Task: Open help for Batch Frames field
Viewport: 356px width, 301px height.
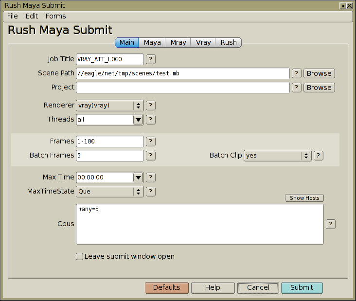Action: [151, 156]
